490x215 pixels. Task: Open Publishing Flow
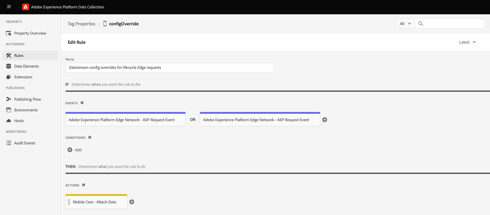point(30,99)
